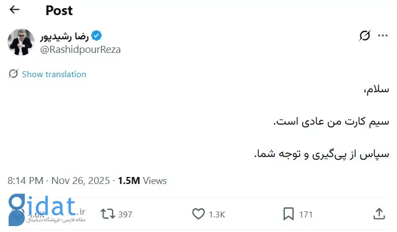Click the tweet line «سیم کارت من عادی است»

(330, 121)
